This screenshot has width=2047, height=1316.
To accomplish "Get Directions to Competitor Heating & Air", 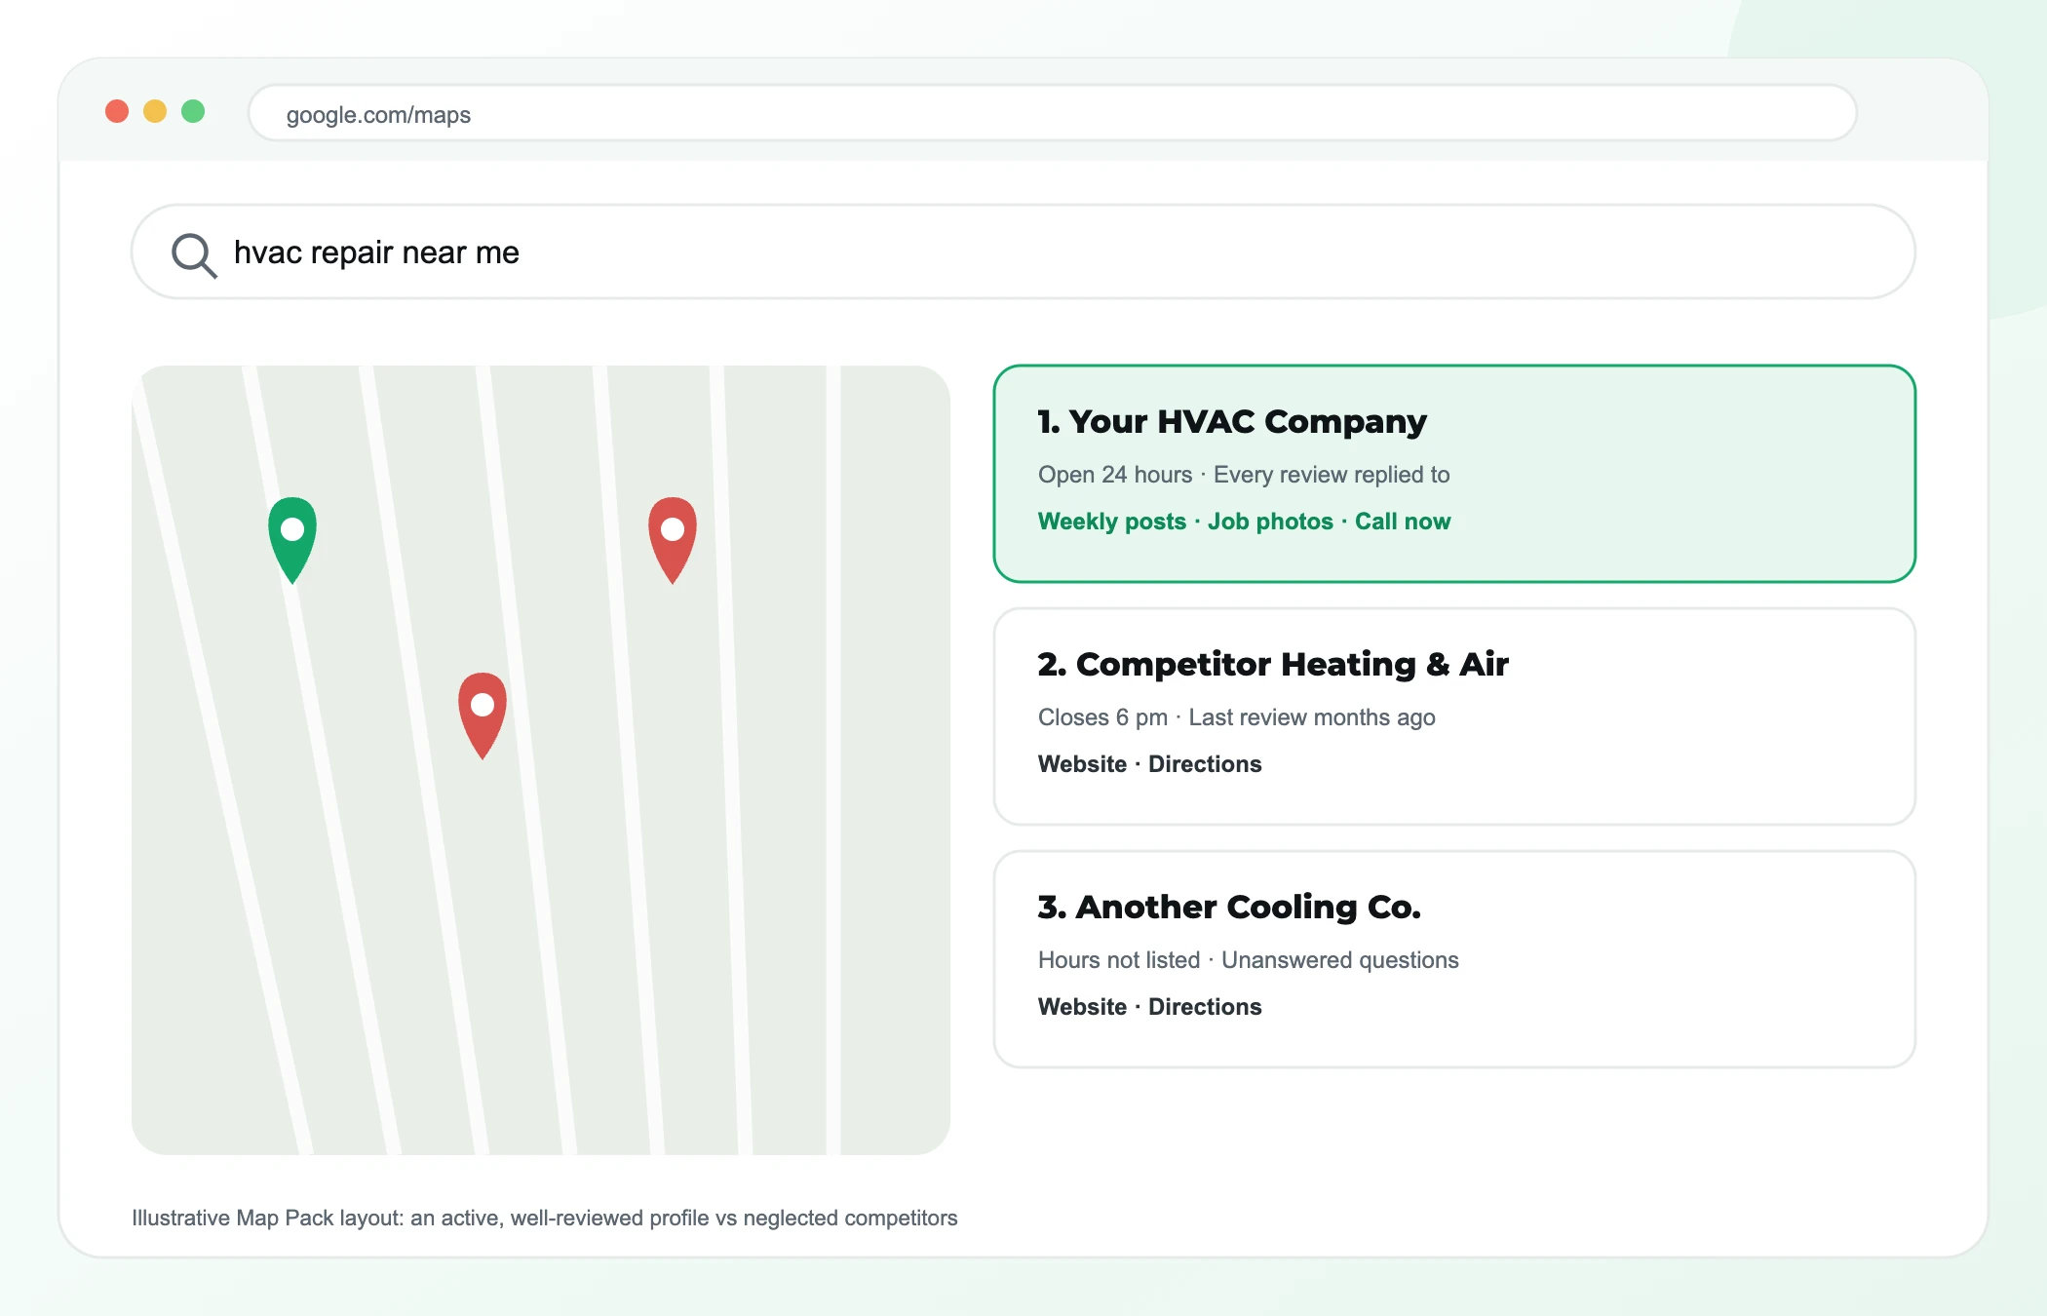I will (x=1205, y=764).
